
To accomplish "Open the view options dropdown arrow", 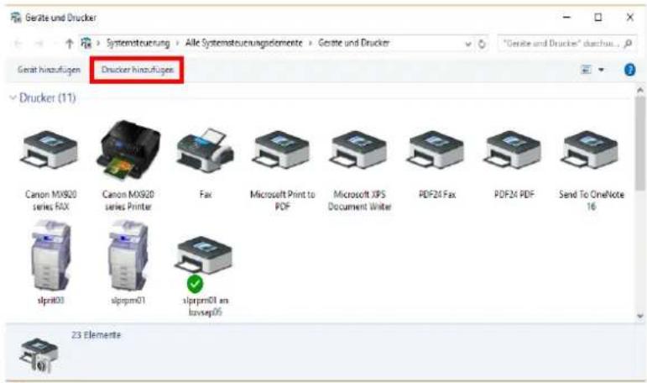I will coord(601,70).
